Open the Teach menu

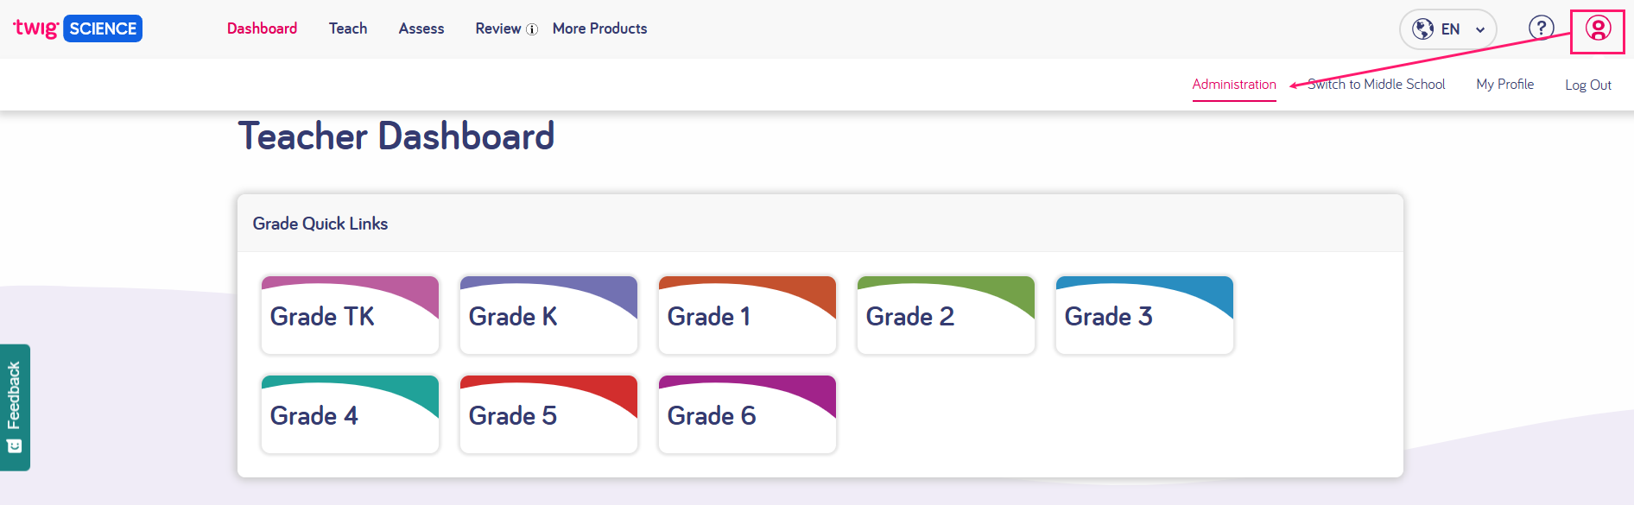(348, 28)
